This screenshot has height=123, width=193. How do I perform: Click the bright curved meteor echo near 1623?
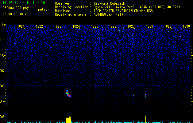[68, 93]
